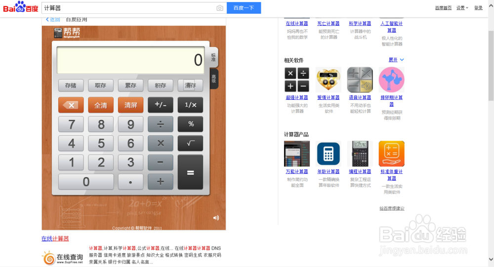
Task: Switch to the 高级 advanced mode tab
Action: [214, 78]
